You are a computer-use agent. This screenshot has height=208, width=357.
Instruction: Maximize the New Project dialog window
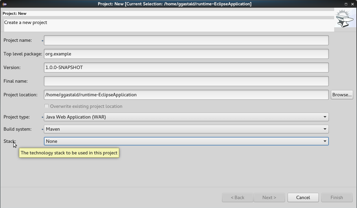(346, 4)
